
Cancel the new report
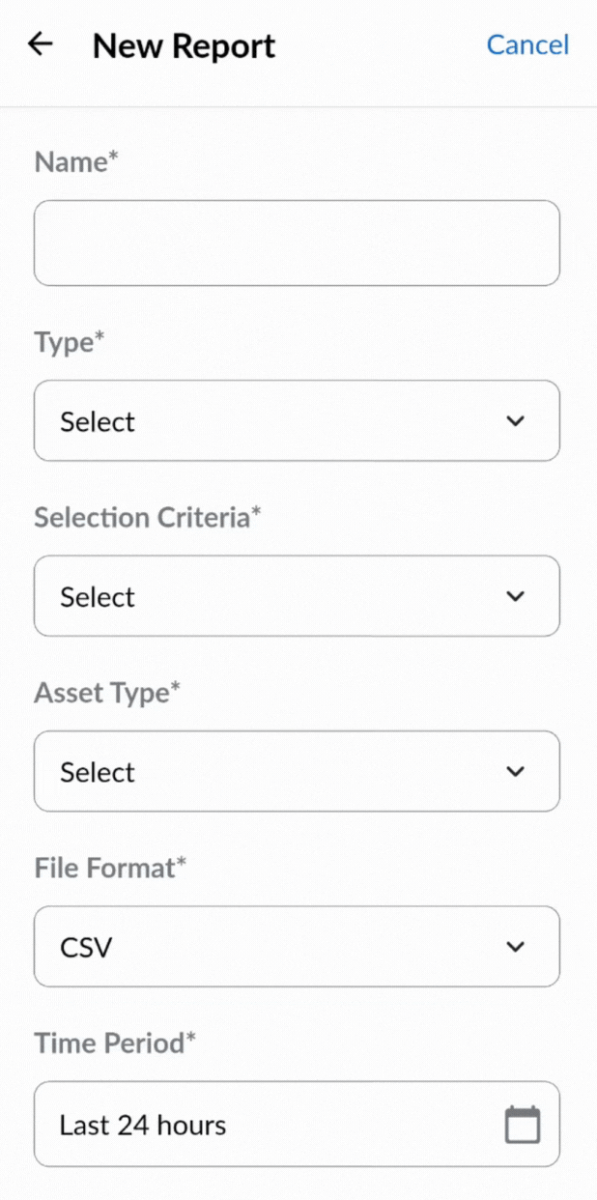point(527,45)
